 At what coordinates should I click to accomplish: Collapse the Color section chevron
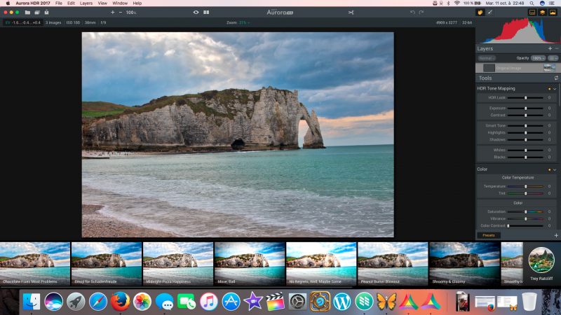click(555, 169)
